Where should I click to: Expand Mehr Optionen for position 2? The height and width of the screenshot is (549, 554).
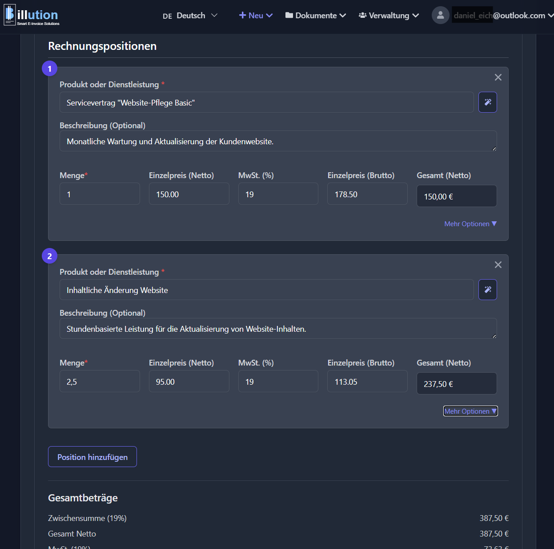[x=470, y=411]
